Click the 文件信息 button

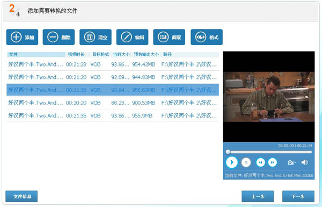pos(21,196)
